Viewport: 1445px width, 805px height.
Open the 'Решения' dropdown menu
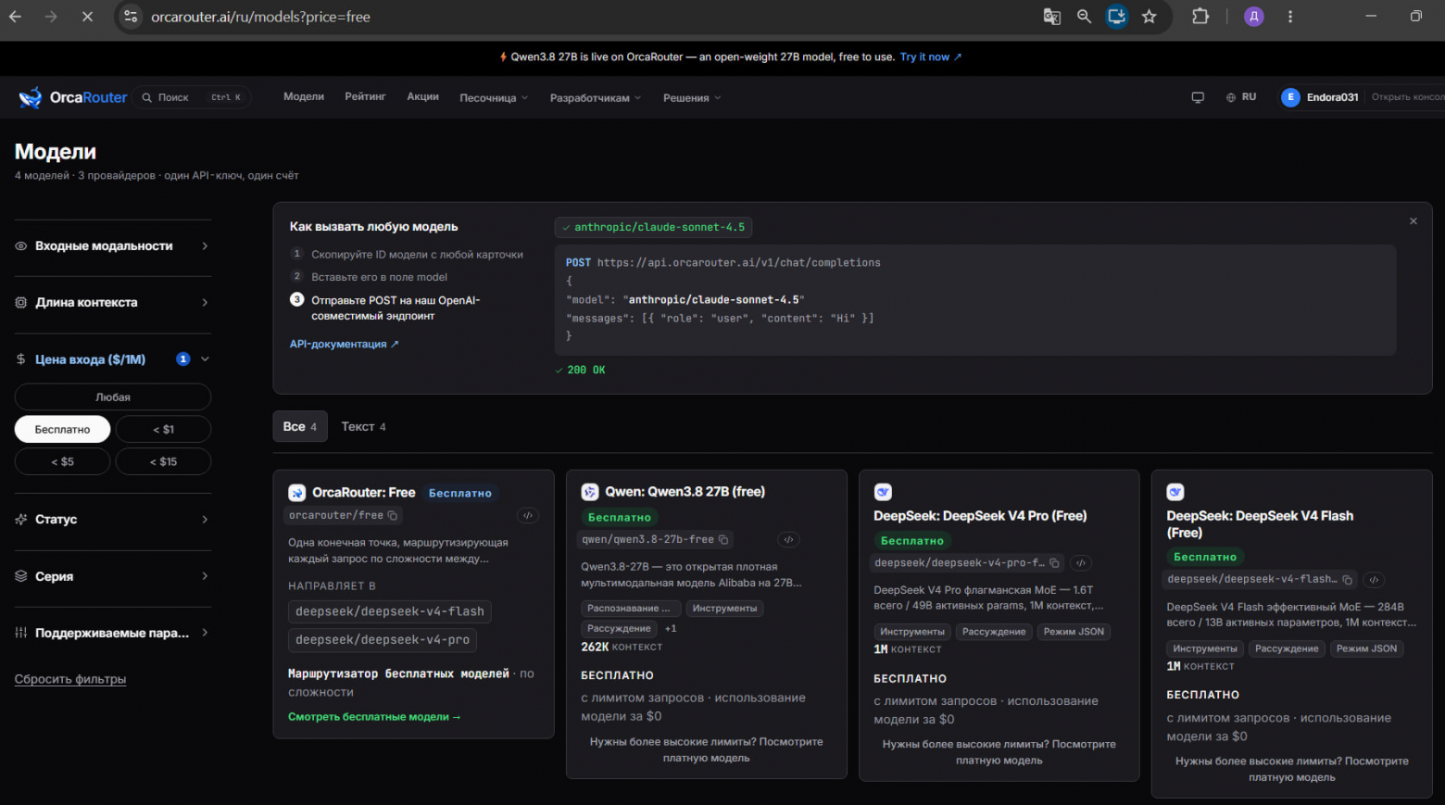click(x=692, y=98)
